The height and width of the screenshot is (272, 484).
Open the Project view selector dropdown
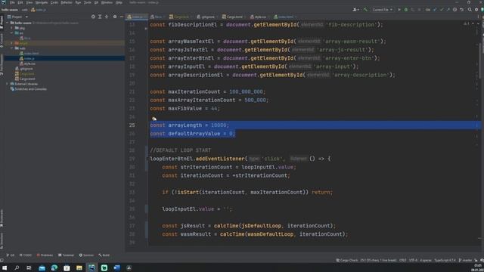[18, 17]
